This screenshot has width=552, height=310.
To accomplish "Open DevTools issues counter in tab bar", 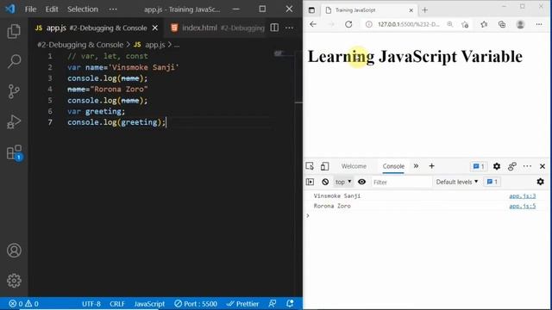I will click(x=479, y=166).
